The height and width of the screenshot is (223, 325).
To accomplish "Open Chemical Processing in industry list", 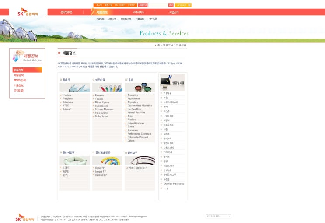I will tap(174, 184).
